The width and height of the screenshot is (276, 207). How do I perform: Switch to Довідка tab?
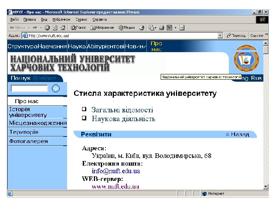tap(44, 78)
